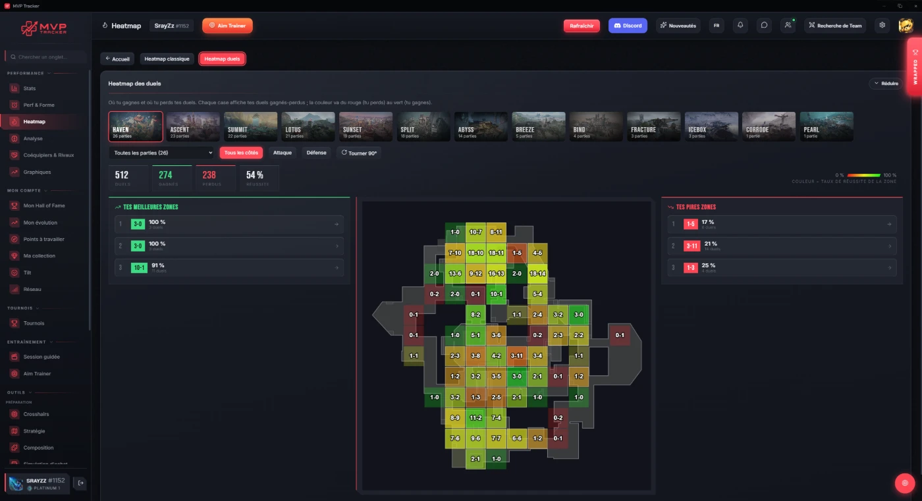
Task: Open the settings gear icon
Action: 882,26
